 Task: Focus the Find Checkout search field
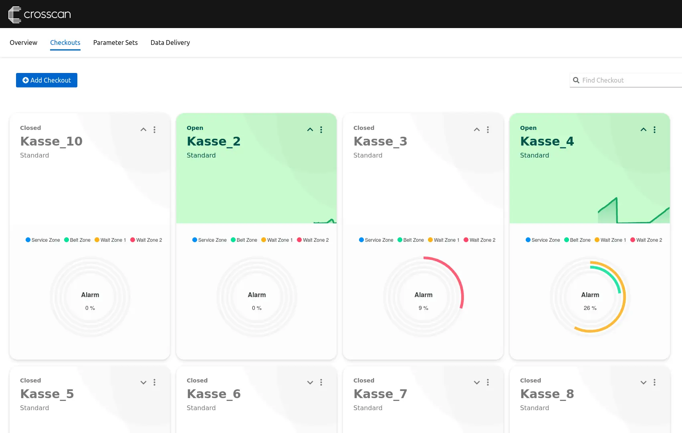pos(629,80)
